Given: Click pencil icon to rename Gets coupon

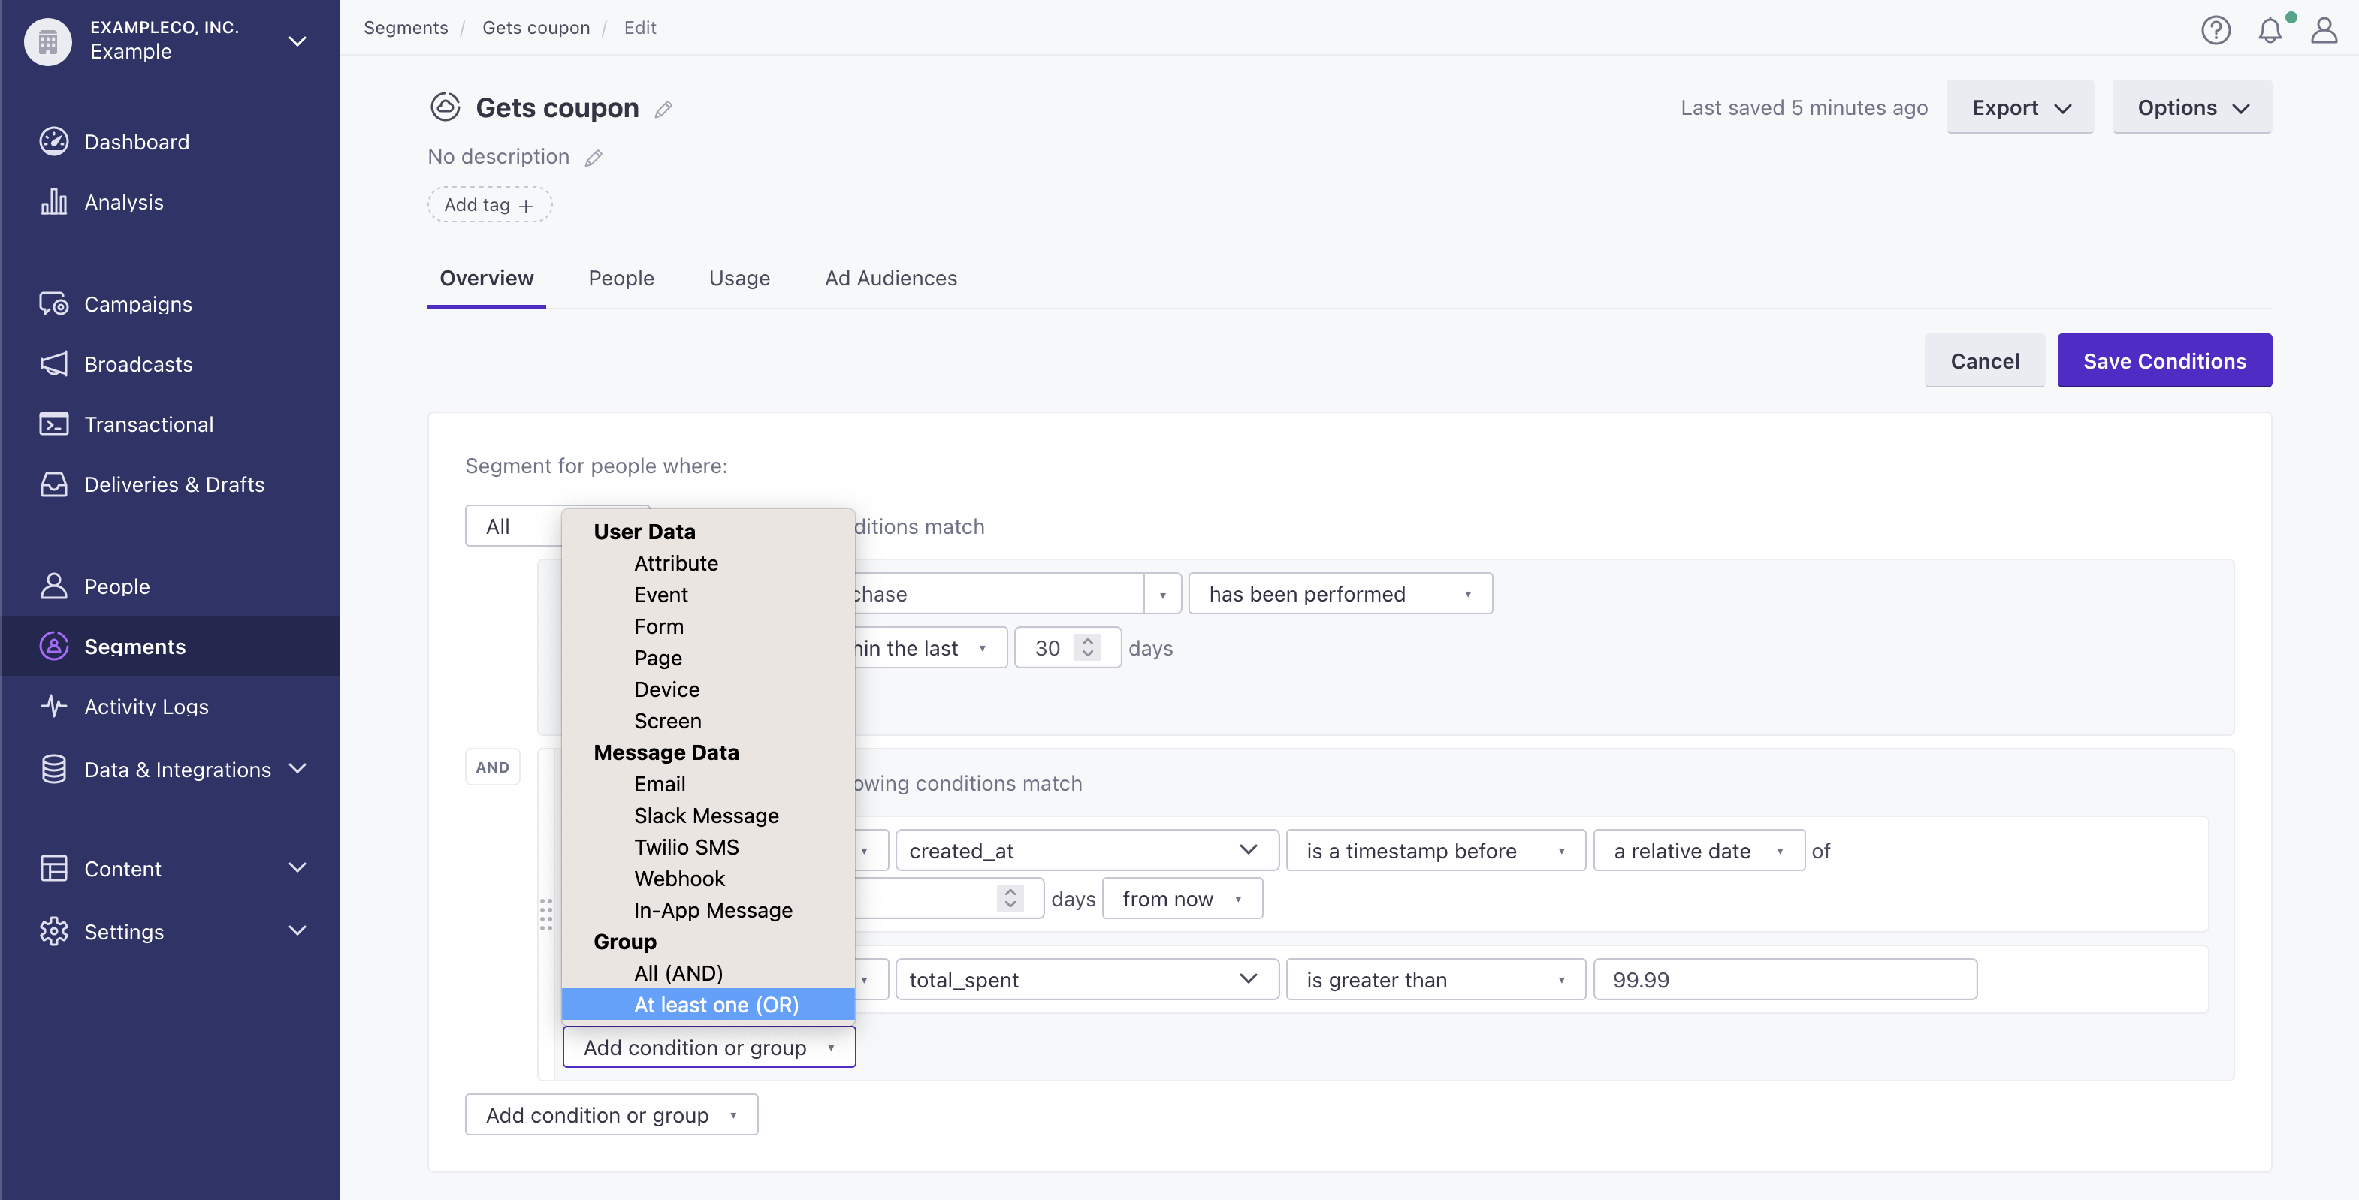Looking at the screenshot, I should click(664, 110).
